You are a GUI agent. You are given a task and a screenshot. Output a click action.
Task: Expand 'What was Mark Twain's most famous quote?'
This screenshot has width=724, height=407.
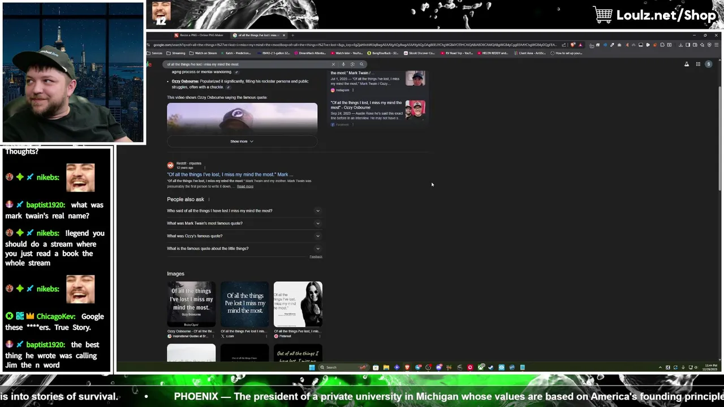(x=244, y=223)
